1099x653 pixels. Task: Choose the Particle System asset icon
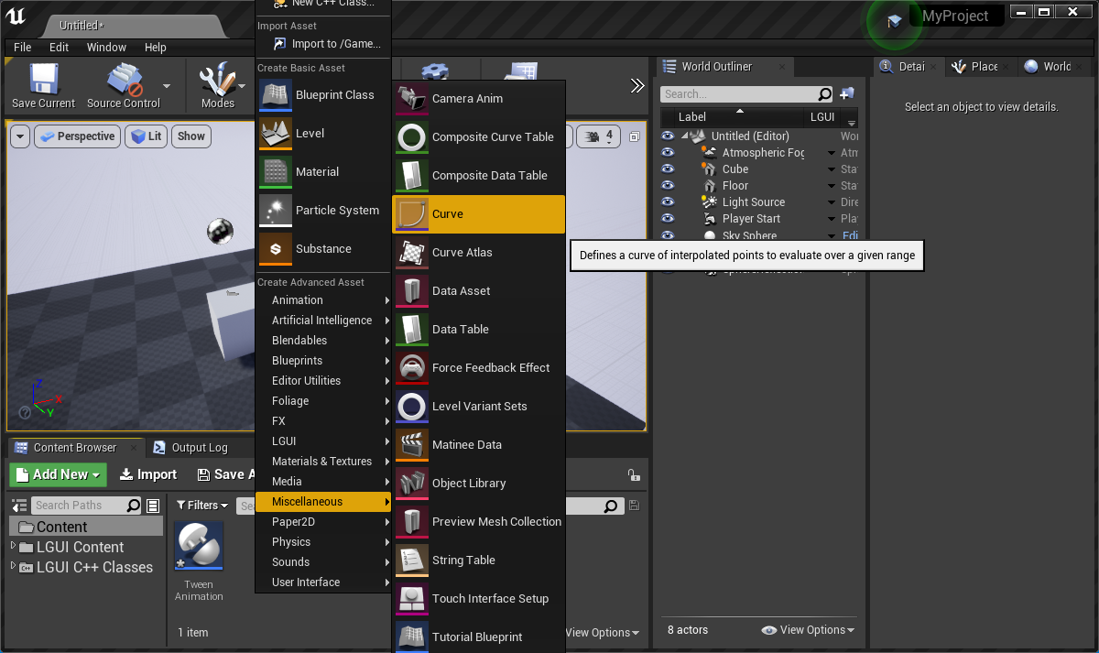276,211
